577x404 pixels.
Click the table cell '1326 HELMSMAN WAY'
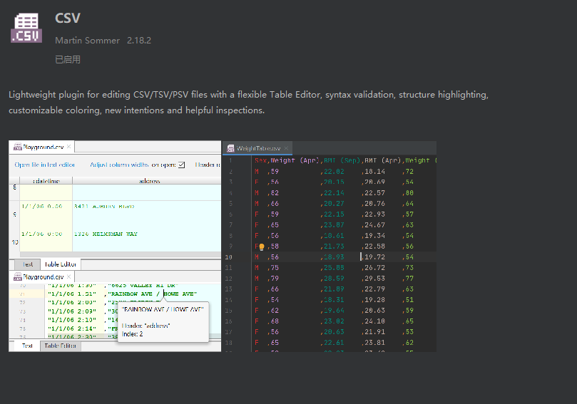(106, 234)
